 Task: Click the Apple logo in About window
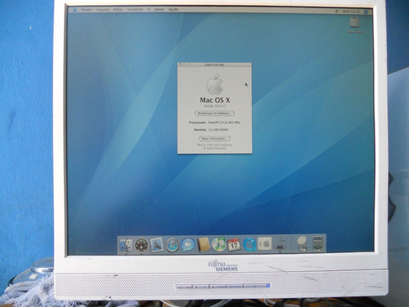click(x=214, y=84)
